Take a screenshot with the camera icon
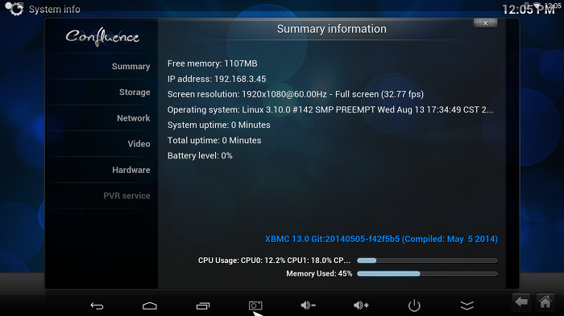 (255, 306)
